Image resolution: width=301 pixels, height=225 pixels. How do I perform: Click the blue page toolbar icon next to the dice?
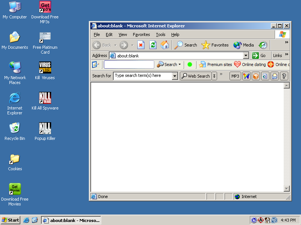tap(265, 76)
